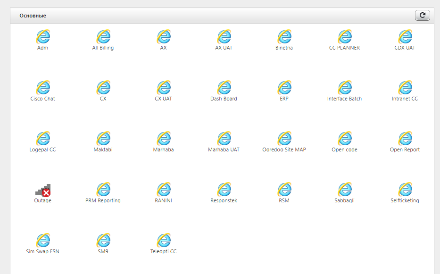This screenshot has width=440, height=274.
Task: Launch the Dash Board shortcut
Action: 224,88
